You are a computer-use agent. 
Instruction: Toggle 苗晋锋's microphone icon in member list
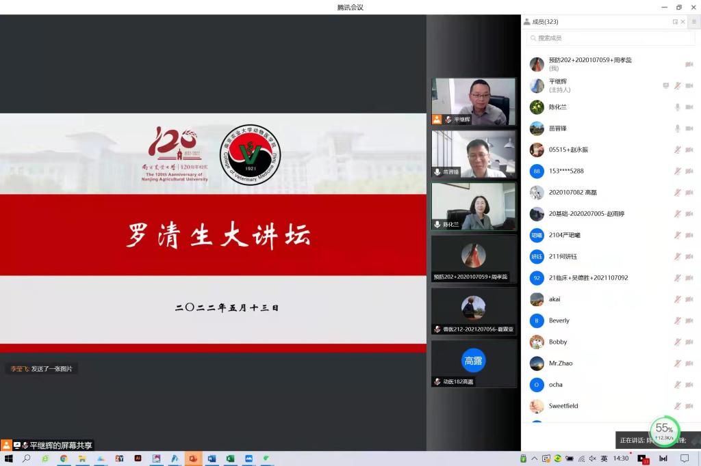pyautogui.click(x=677, y=128)
